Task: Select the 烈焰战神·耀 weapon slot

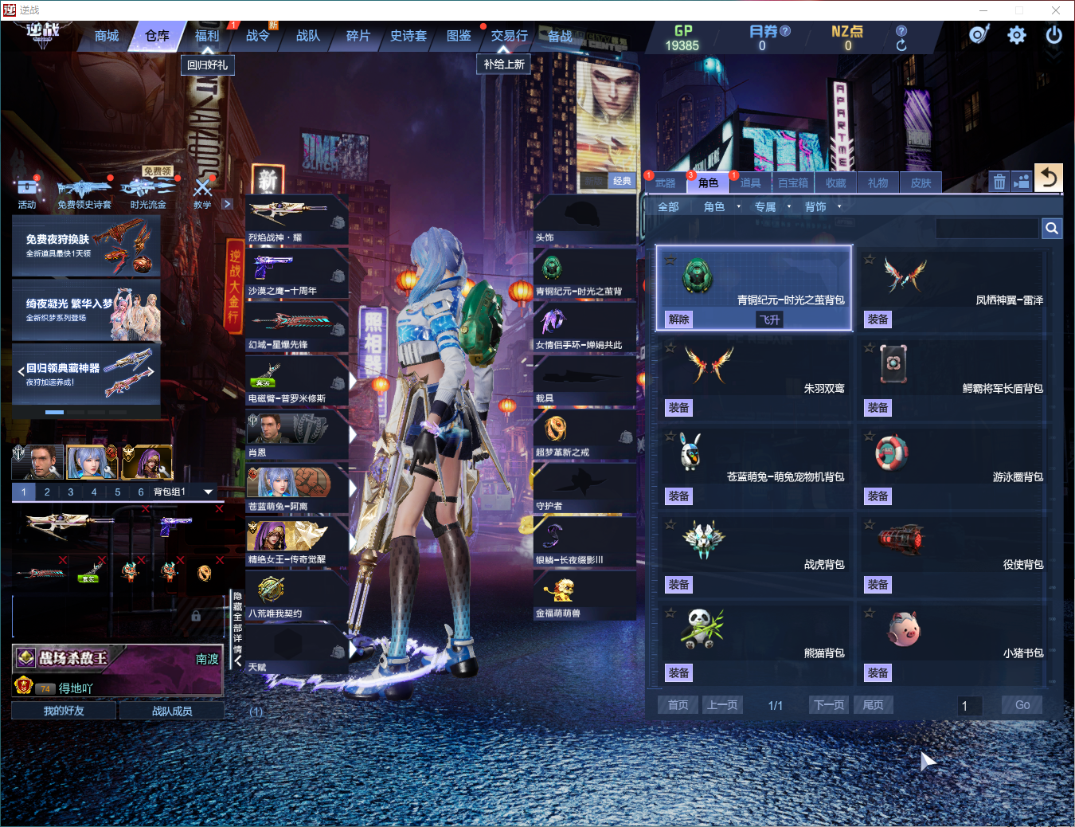Action: click(x=297, y=219)
